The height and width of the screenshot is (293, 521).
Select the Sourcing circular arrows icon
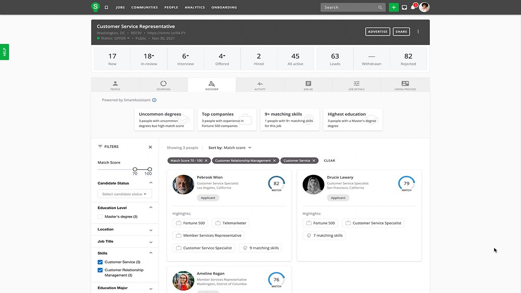click(163, 85)
